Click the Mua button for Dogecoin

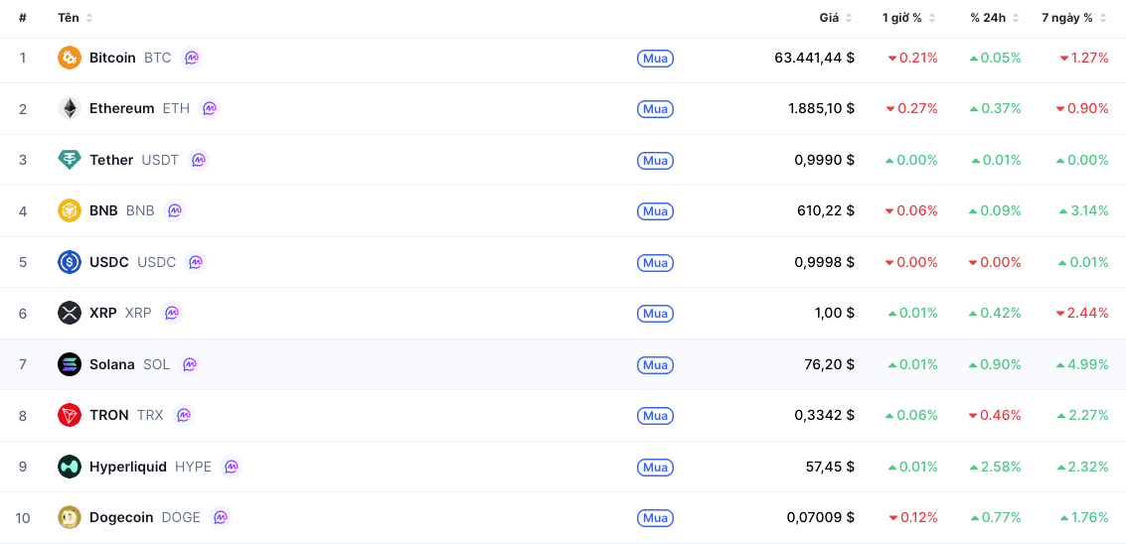(x=655, y=517)
